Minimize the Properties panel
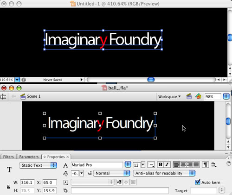 point(226,154)
